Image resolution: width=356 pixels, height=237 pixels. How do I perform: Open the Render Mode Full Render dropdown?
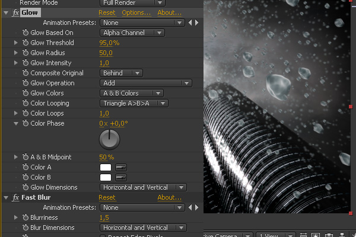[x=132, y=3]
